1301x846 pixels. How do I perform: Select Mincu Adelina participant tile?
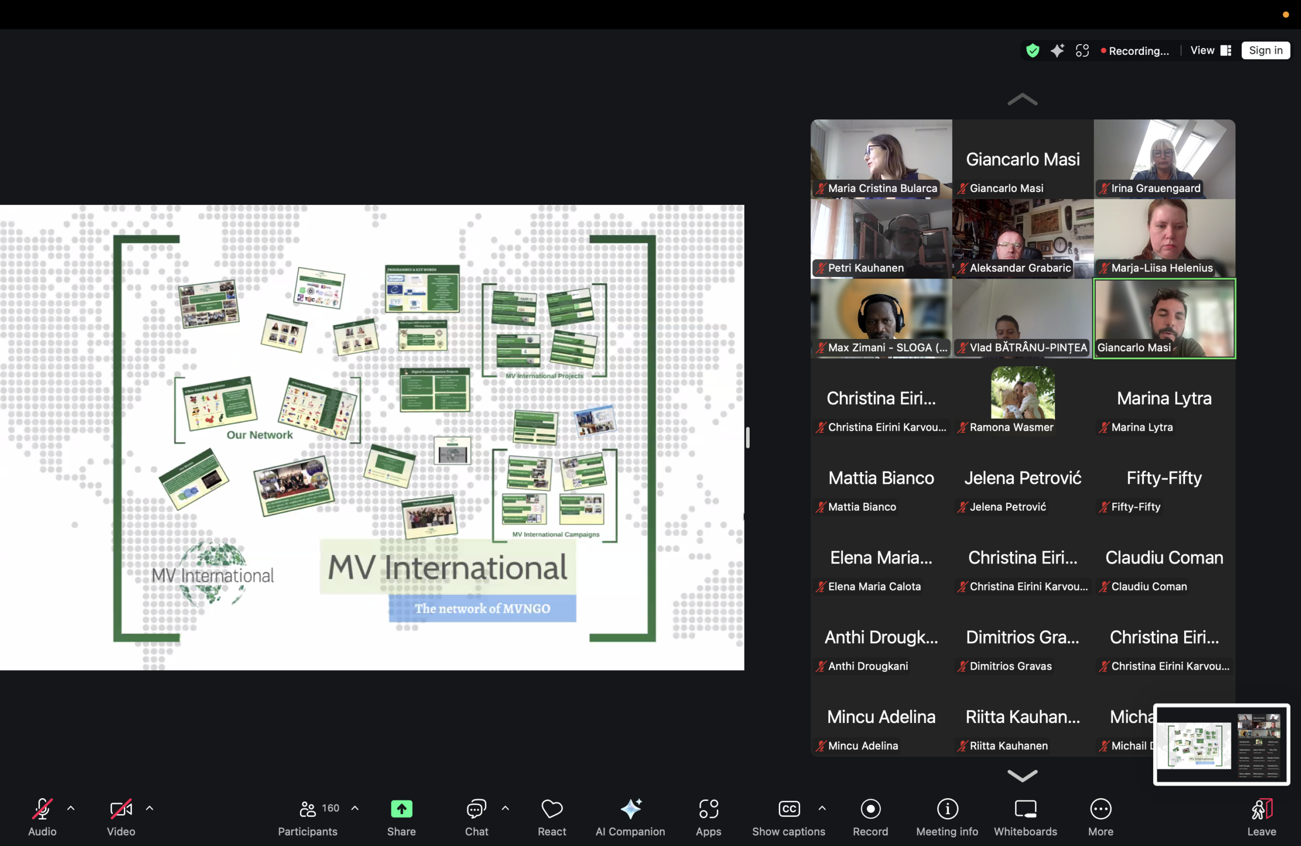click(x=881, y=717)
